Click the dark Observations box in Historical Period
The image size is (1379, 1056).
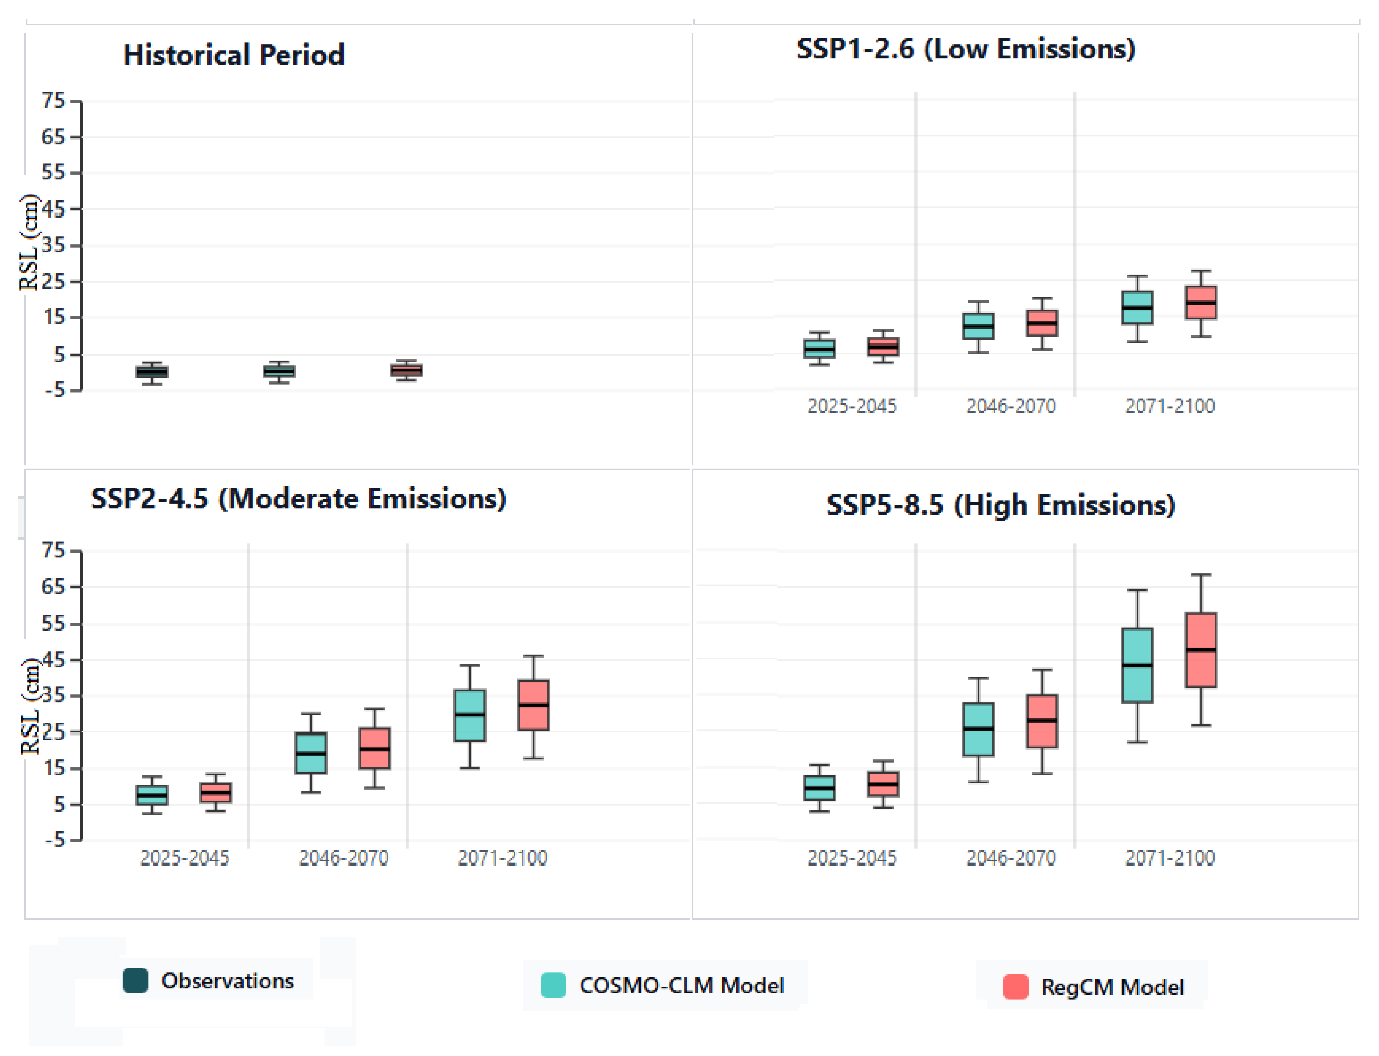point(152,372)
